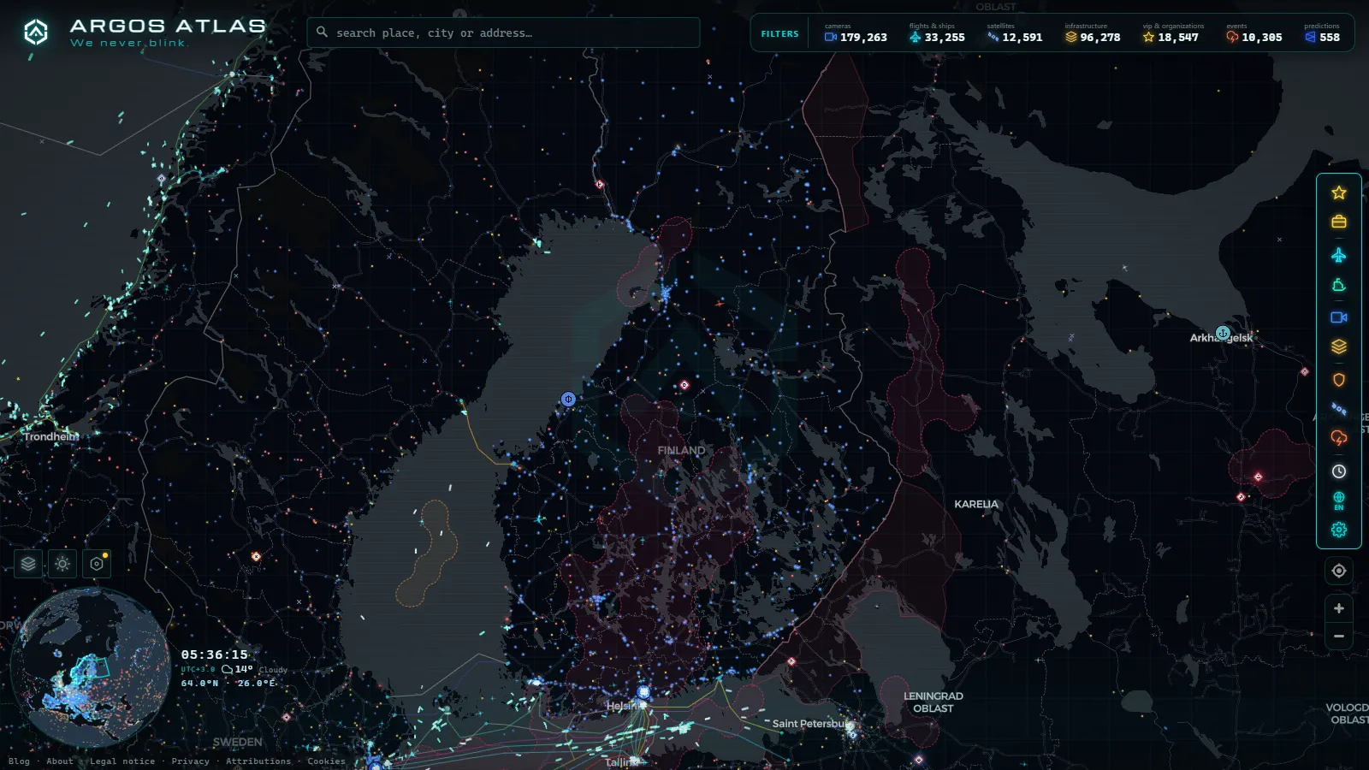Open the briefcase icon in the sidebar
Image resolution: width=1369 pixels, height=770 pixels.
[x=1339, y=222]
